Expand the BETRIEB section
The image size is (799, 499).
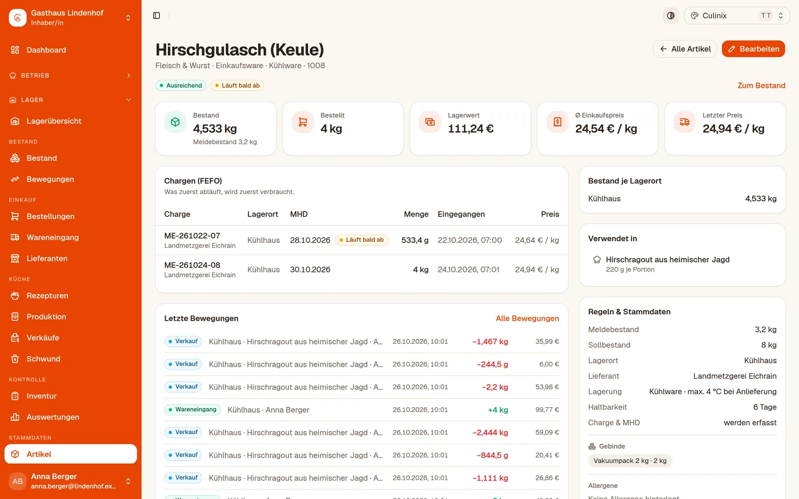[71, 75]
